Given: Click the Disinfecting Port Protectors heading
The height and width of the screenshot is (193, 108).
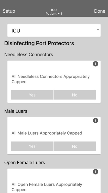Looking at the screenshot, I should (39, 43).
